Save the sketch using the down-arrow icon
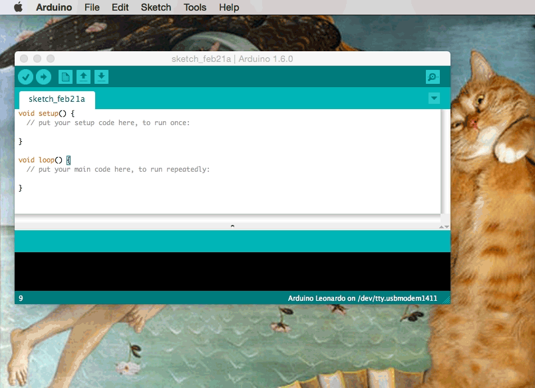 [x=101, y=77]
